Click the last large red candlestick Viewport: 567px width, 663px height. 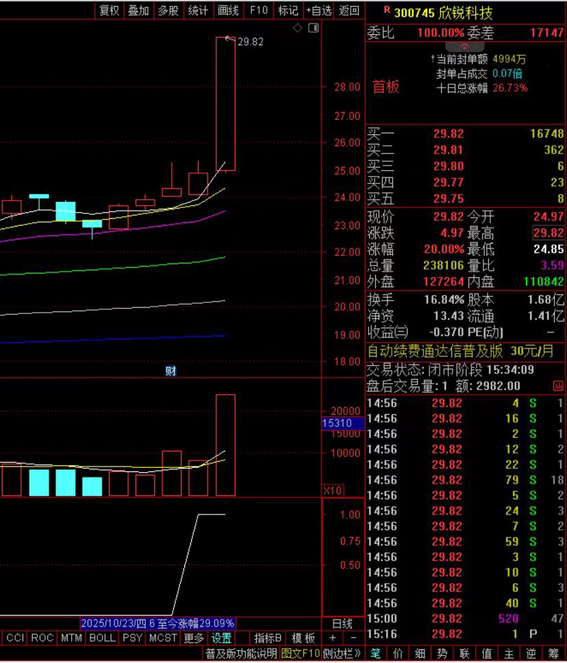pyautogui.click(x=225, y=103)
